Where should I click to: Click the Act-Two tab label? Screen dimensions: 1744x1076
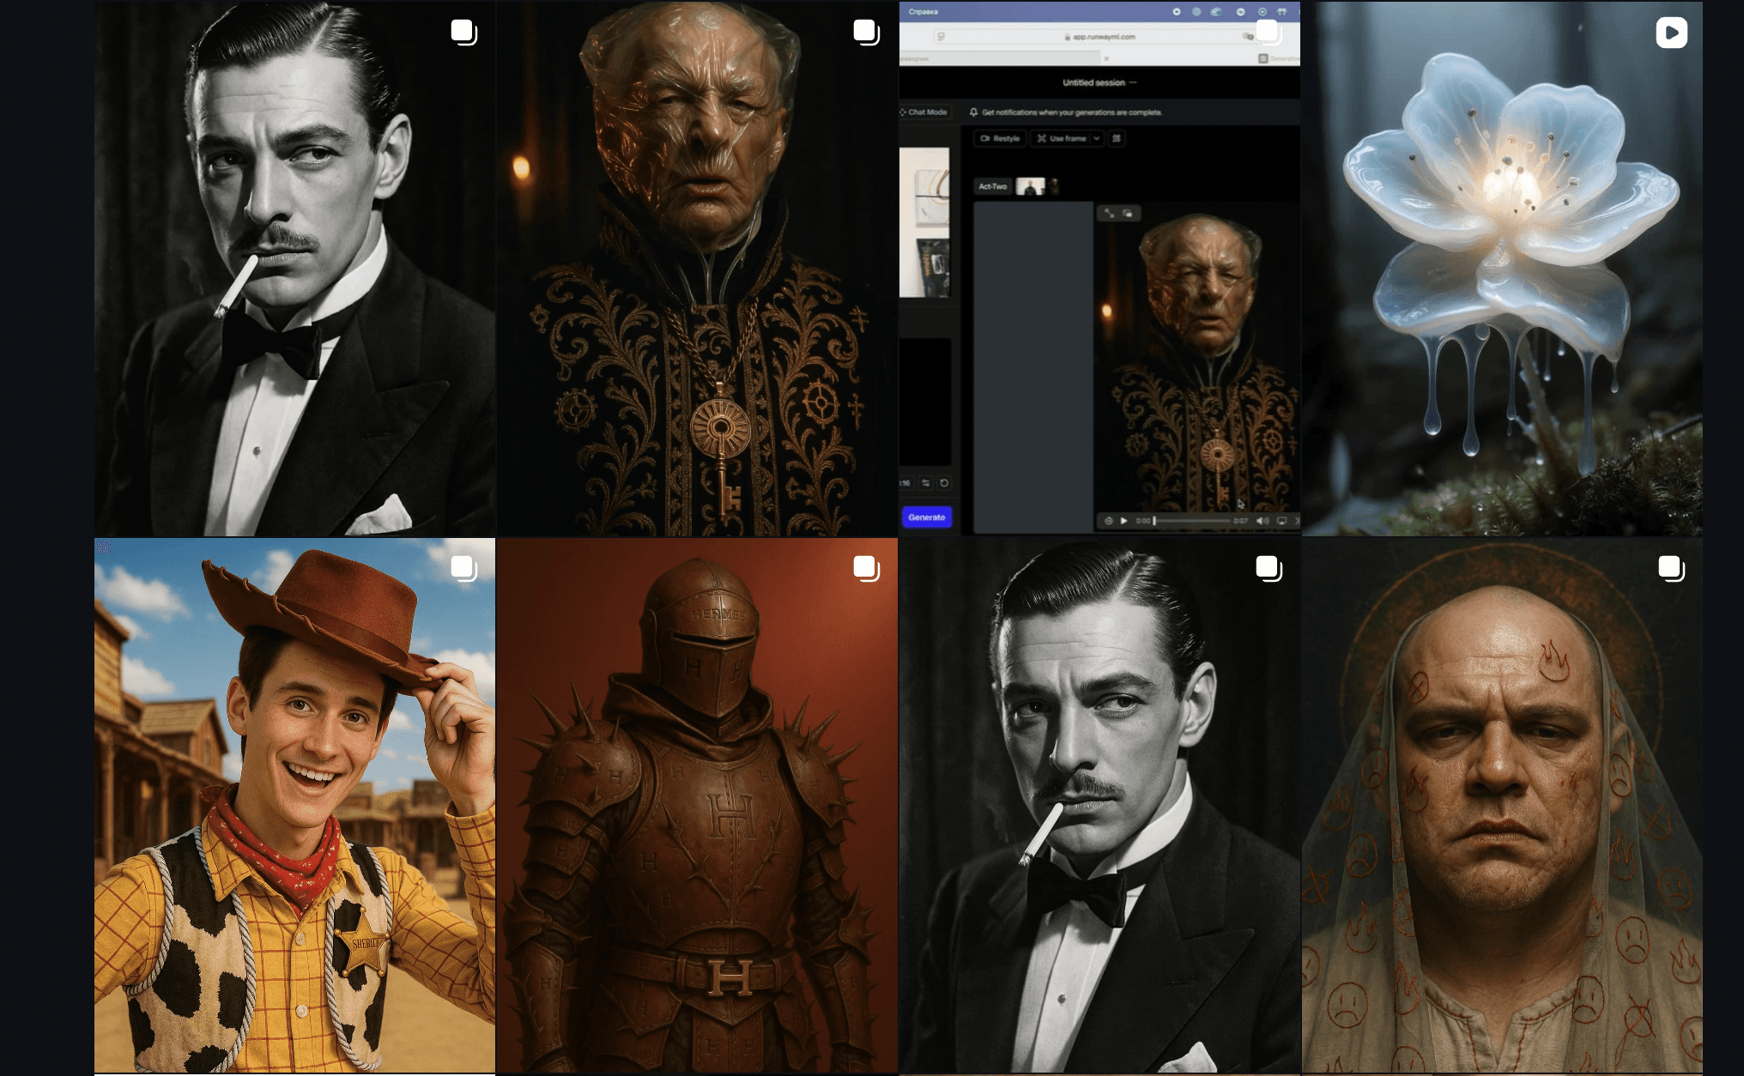point(992,186)
